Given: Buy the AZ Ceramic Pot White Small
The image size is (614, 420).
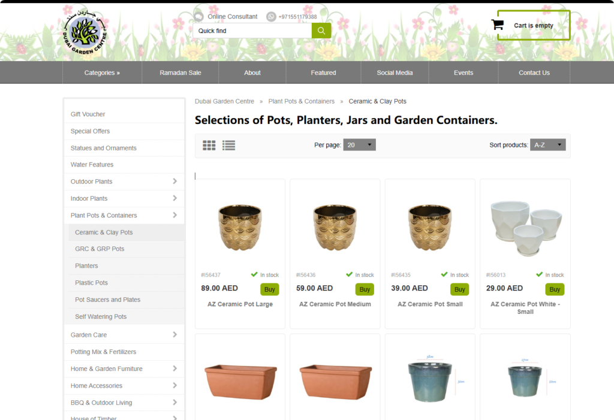Looking at the screenshot, I should click(555, 289).
